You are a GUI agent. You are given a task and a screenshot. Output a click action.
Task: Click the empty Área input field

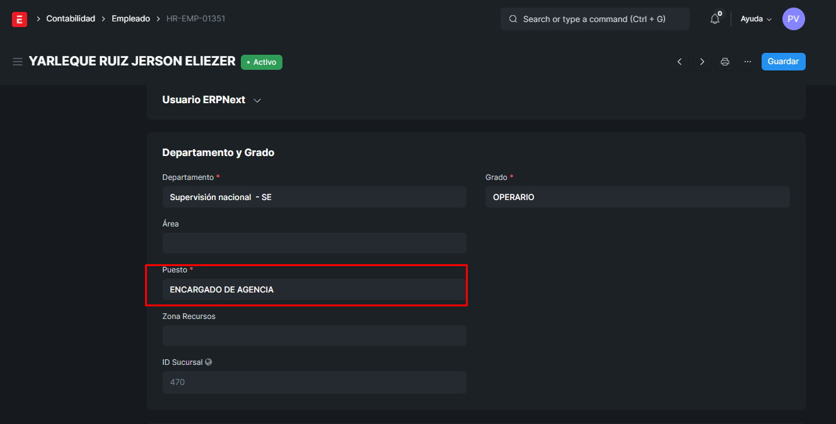point(314,243)
